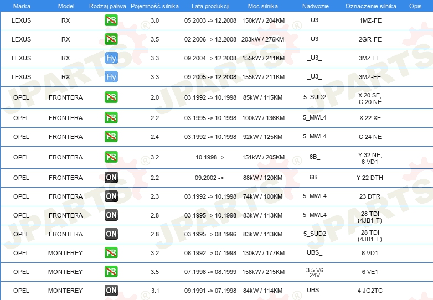
Task: Click production dates 03.1995 -> 08.1996
Action: coord(210,234)
